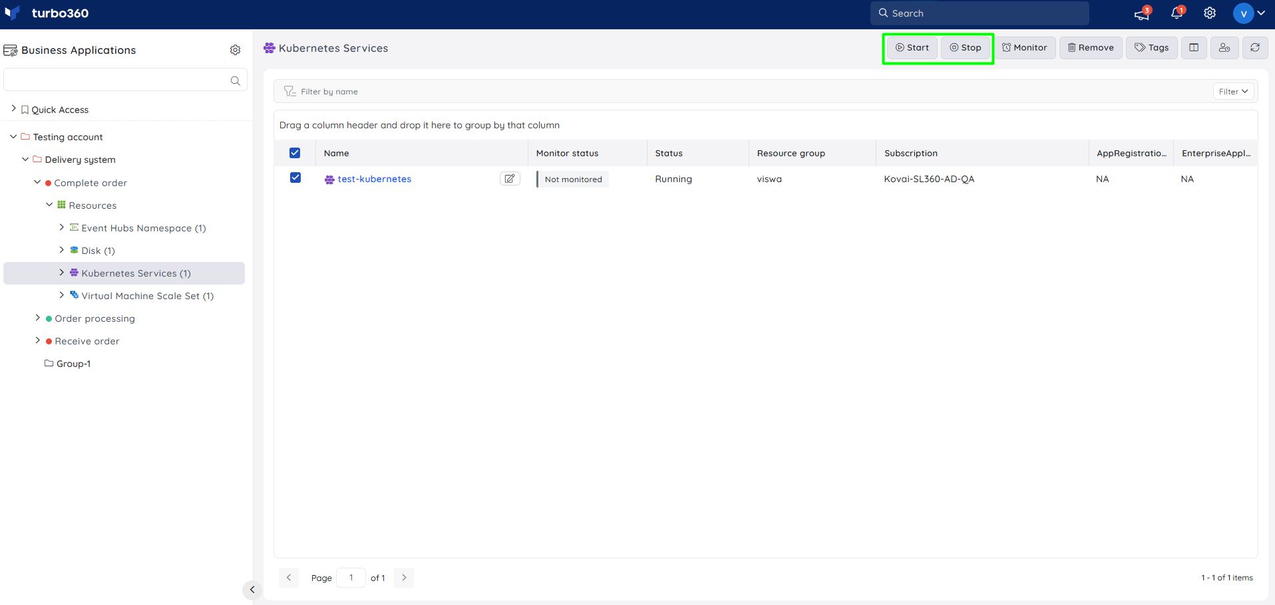Collapse the sidebar panel arrow
Viewport: 1275px width, 605px height.
252,590
